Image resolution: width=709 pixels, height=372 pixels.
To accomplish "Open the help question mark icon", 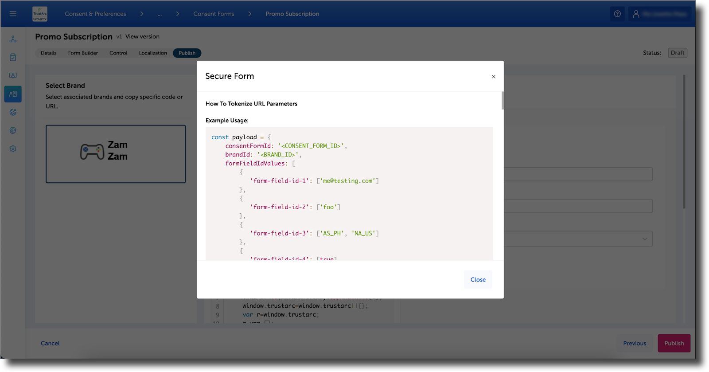I will point(617,14).
